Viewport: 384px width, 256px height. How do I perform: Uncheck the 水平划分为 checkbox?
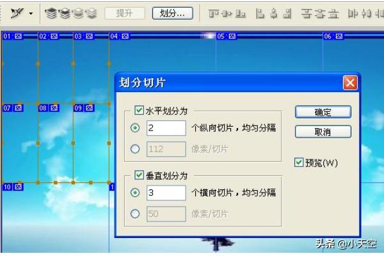140,111
